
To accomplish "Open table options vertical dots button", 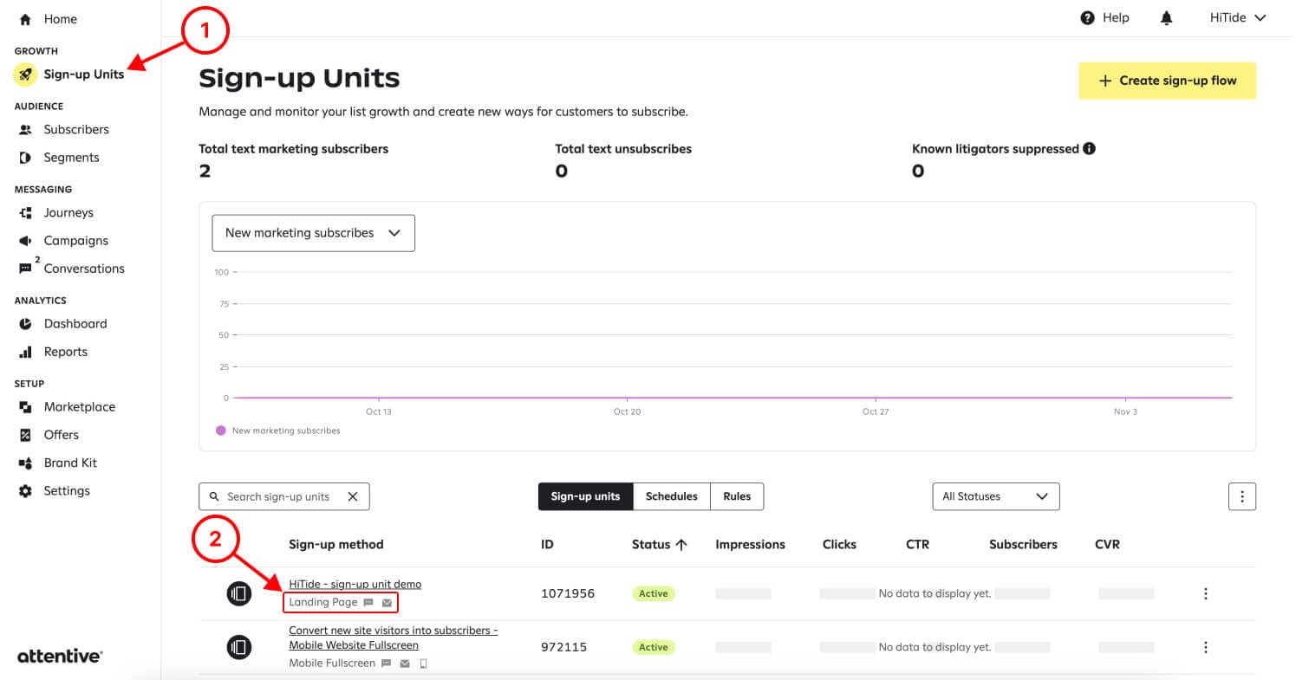I will click(1242, 496).
